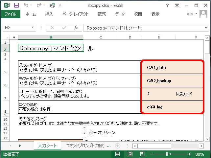
Task: Confirm entry with the checkmark icon
Action: [64, 28]
